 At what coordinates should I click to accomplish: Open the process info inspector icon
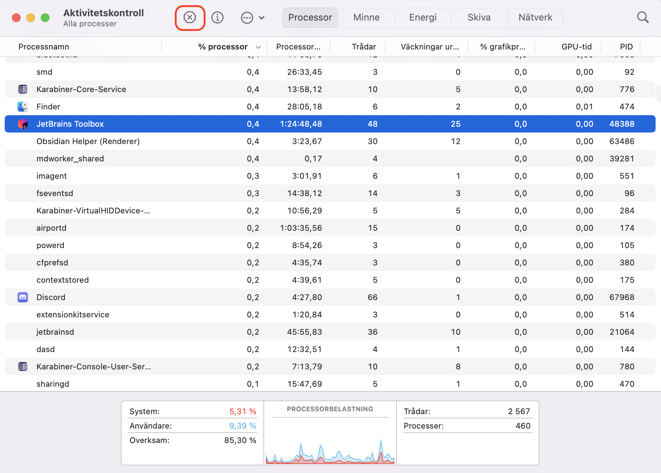[x=217, y=17]
